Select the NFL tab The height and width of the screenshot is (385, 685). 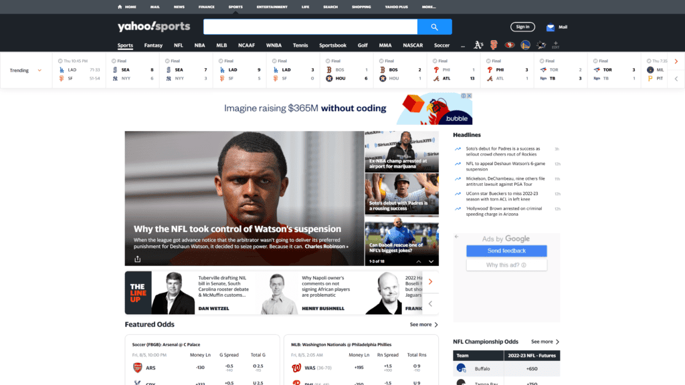click(178, 45)
